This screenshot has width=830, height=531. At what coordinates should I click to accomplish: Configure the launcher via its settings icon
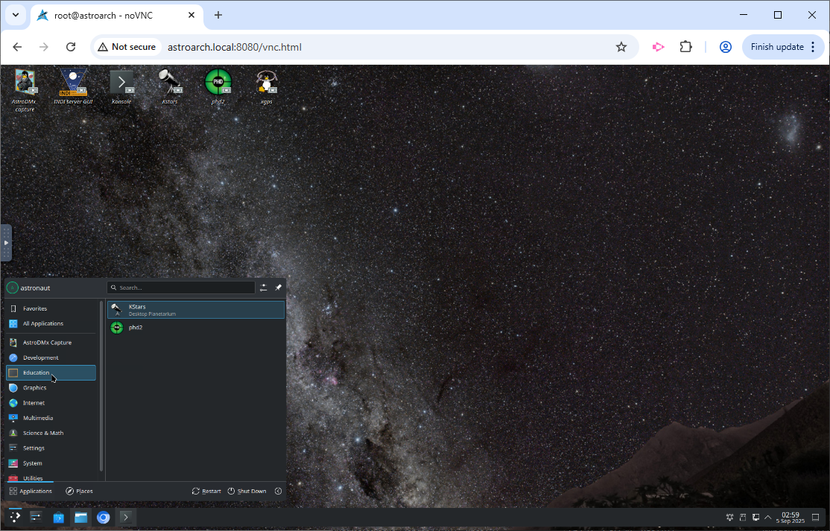[x=263, y=287]
